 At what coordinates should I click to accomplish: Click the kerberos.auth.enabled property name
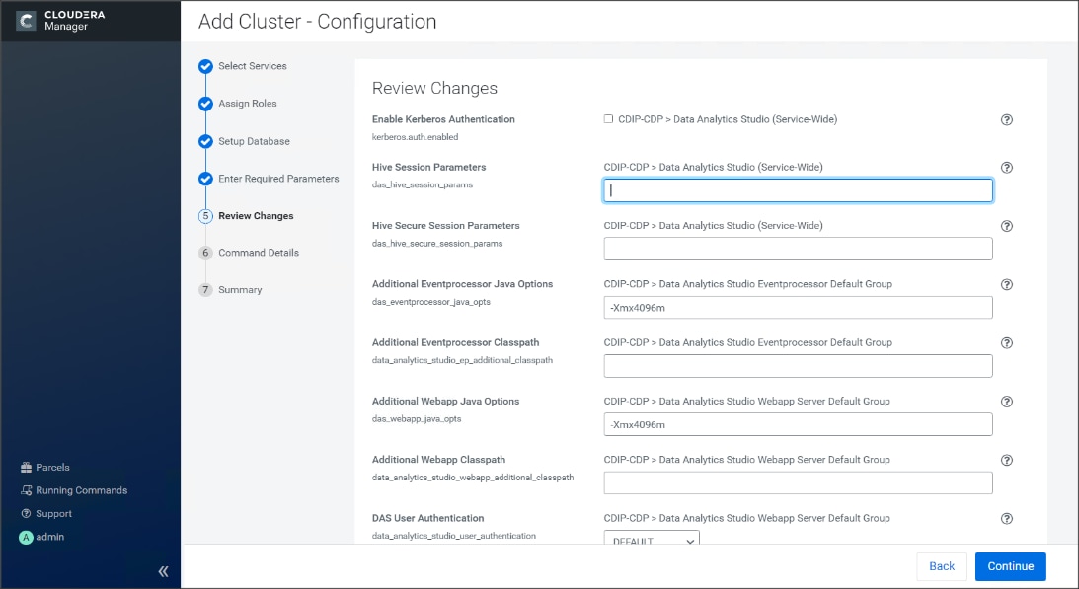click(415, 137)
